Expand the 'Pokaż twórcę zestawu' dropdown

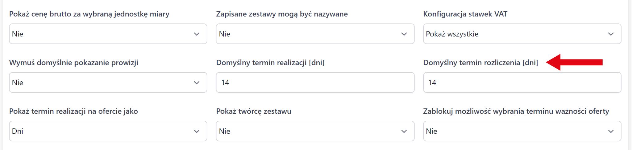[315, 131]
